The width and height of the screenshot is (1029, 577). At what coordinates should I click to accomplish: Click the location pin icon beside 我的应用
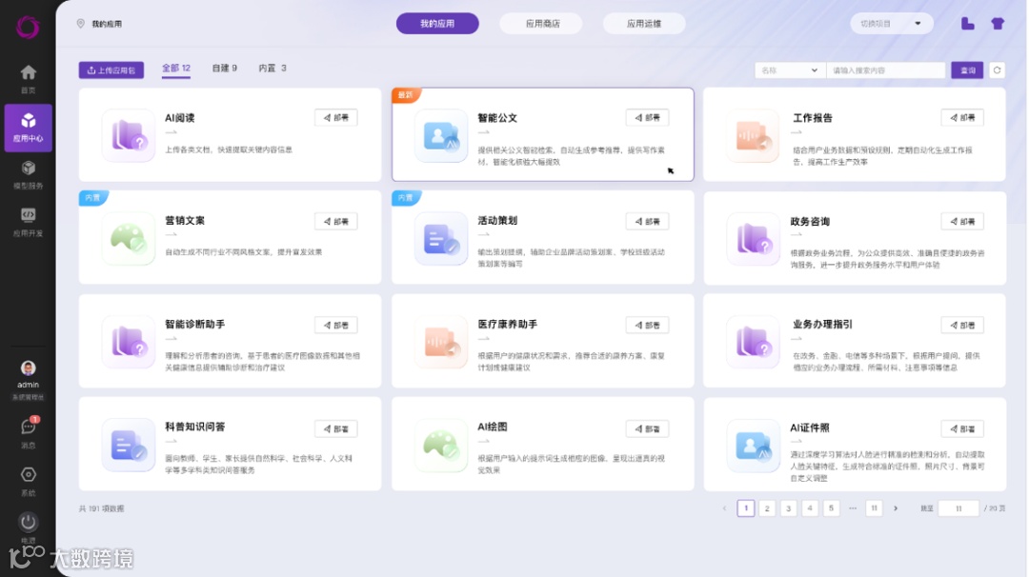(x=81, y=24)
